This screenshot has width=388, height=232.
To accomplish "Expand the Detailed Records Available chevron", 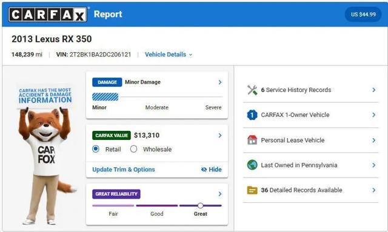I will [x=374, y=190].
